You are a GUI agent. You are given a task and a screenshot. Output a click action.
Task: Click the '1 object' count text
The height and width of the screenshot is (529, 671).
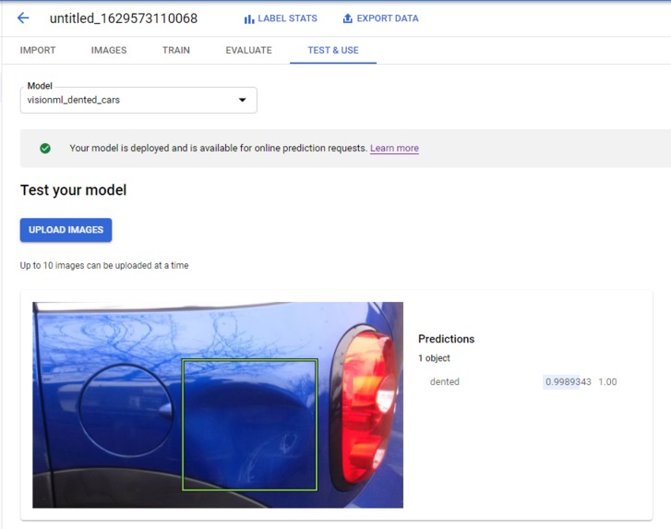tap(434, 358)
